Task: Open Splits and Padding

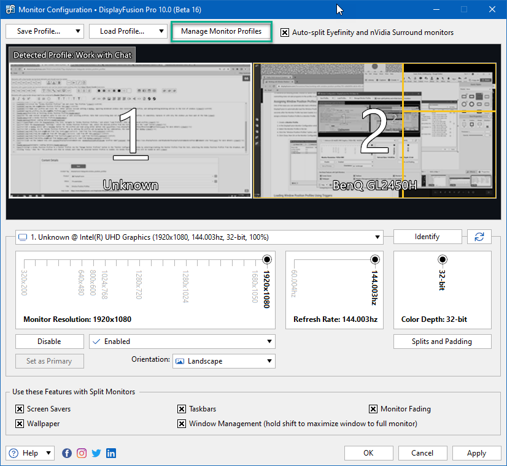Action: [442, 342]
